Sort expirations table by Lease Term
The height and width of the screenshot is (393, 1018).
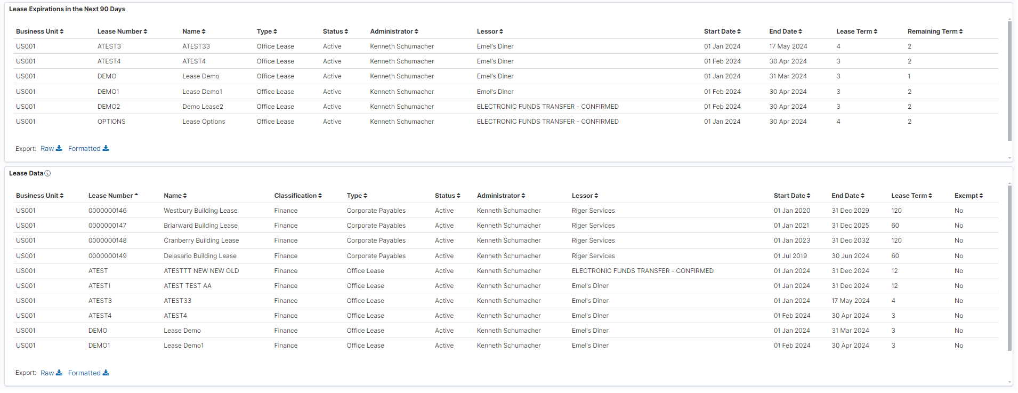(857, 31)
